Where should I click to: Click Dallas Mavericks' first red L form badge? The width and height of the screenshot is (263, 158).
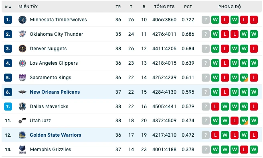(215, 107)
